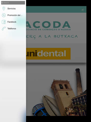Select the Promoción del… menu entry
This screenshot has height=122, width=91.
(13, 15)
